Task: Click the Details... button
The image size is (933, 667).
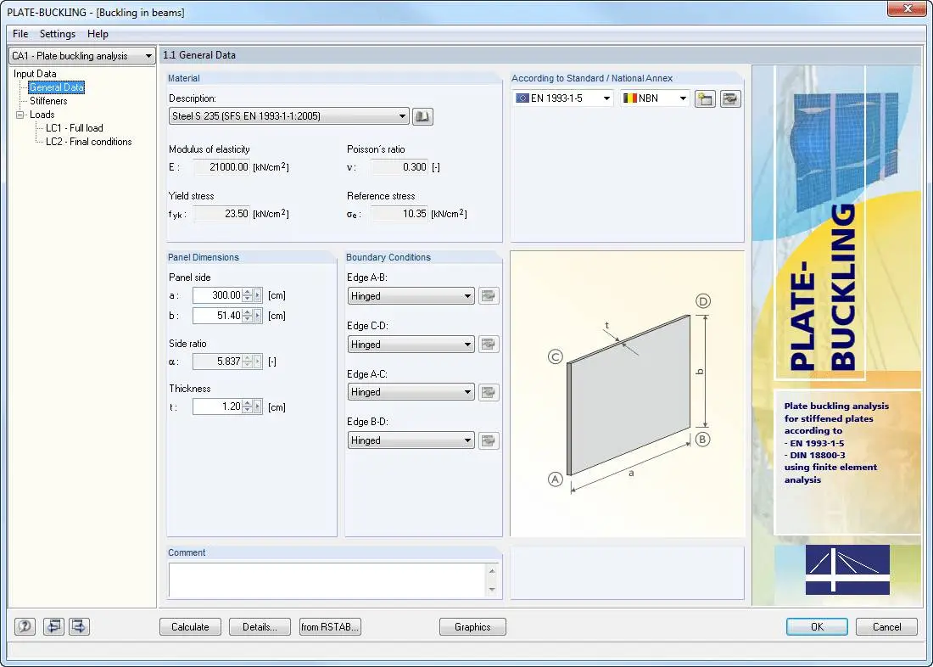Action: (260, 626)
